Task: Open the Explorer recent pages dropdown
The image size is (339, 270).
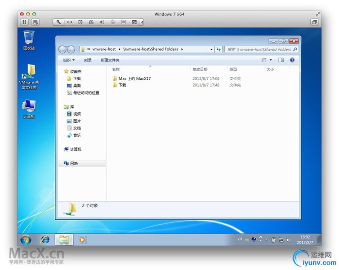Action: (77, 50)
